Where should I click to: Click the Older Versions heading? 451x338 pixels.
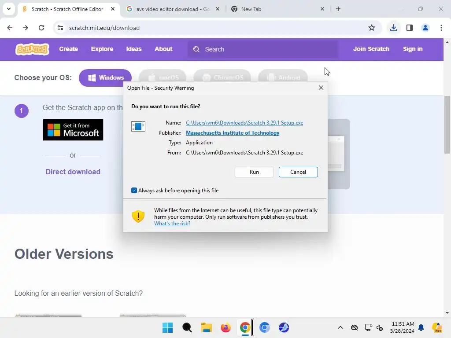click(x=64, y=254)
